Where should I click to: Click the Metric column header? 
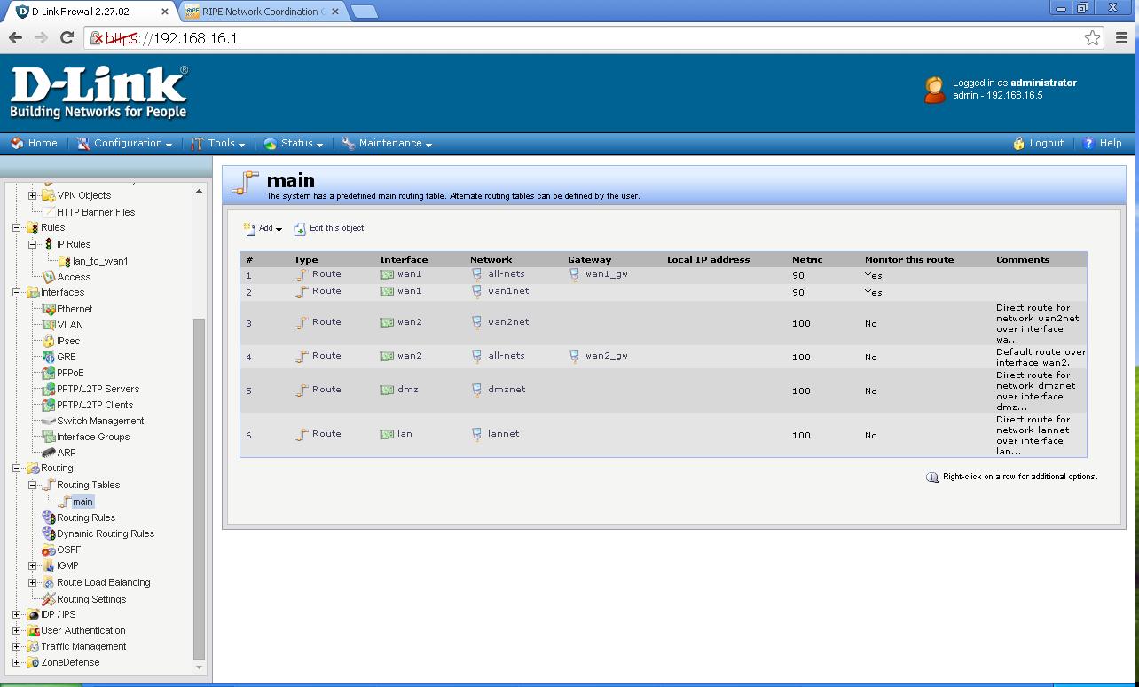pyautogui.click(x=807, y=260)
